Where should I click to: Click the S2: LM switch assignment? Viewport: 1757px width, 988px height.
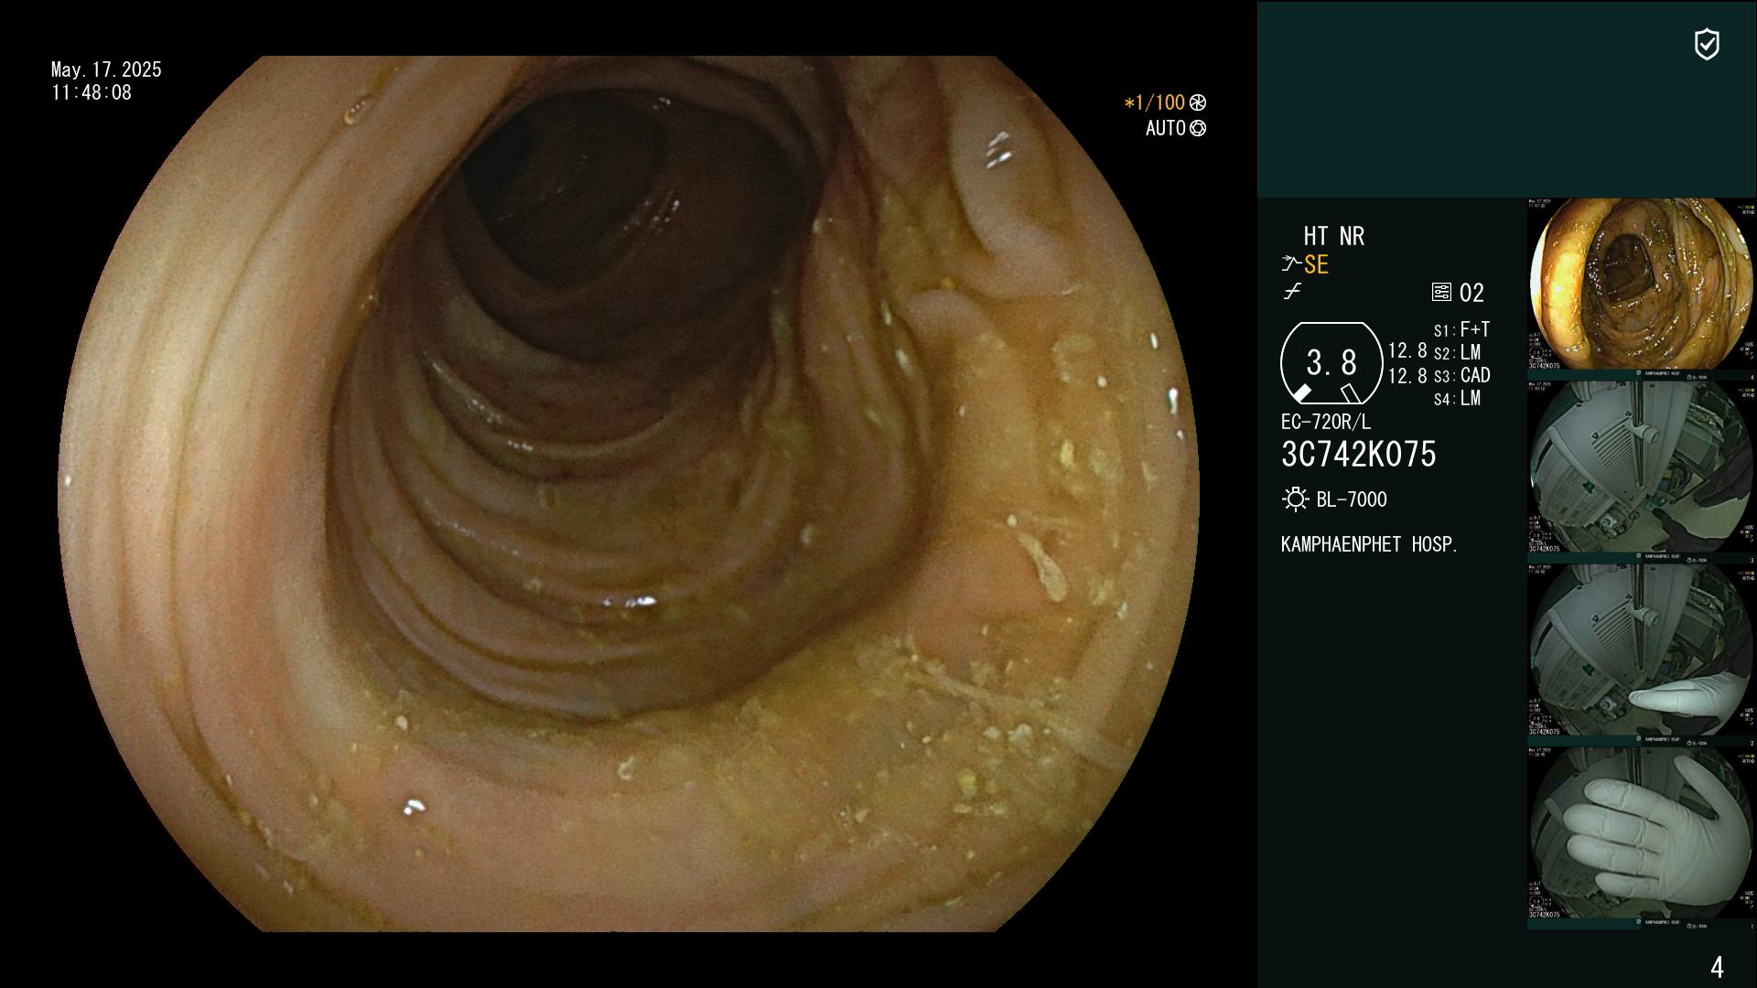pos(1457,352)
